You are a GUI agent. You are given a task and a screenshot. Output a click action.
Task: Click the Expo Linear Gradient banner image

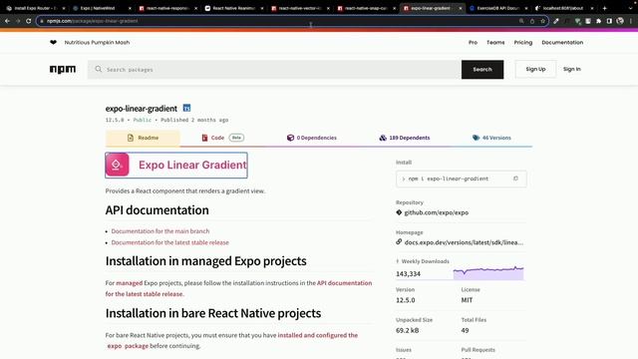[x=176, y=165]
